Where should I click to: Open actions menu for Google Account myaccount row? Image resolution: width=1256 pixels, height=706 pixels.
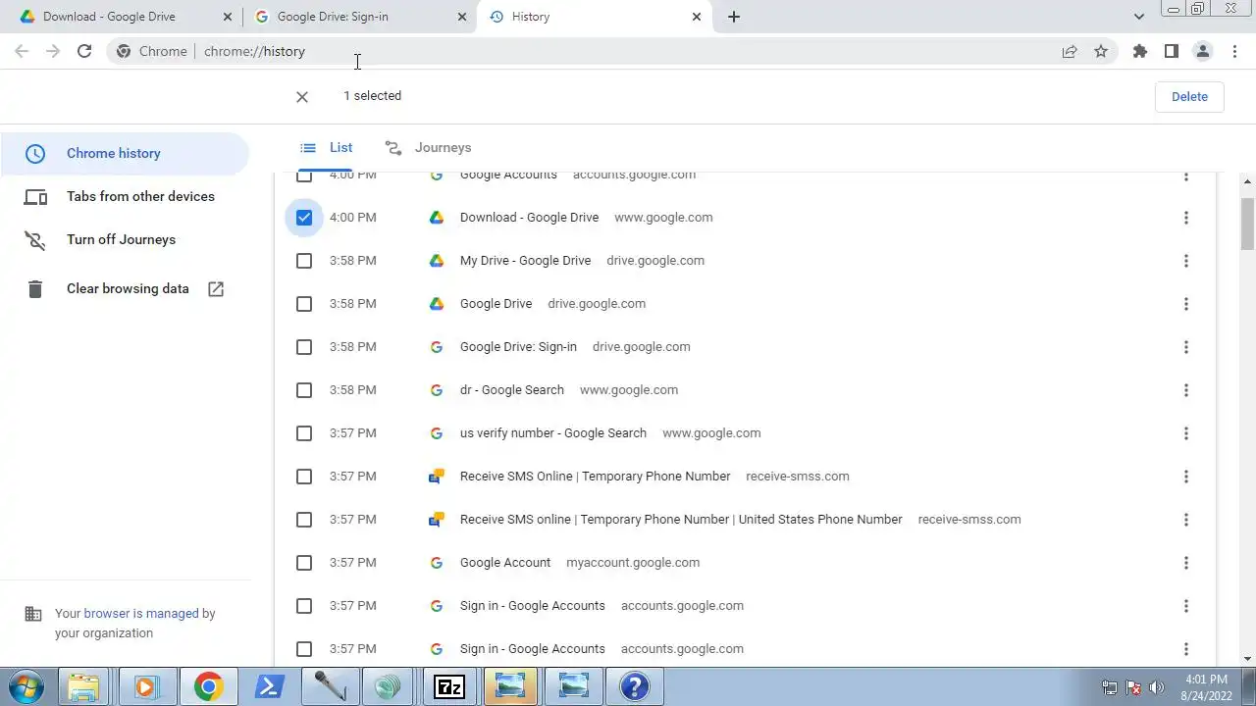coord(1185,563)
